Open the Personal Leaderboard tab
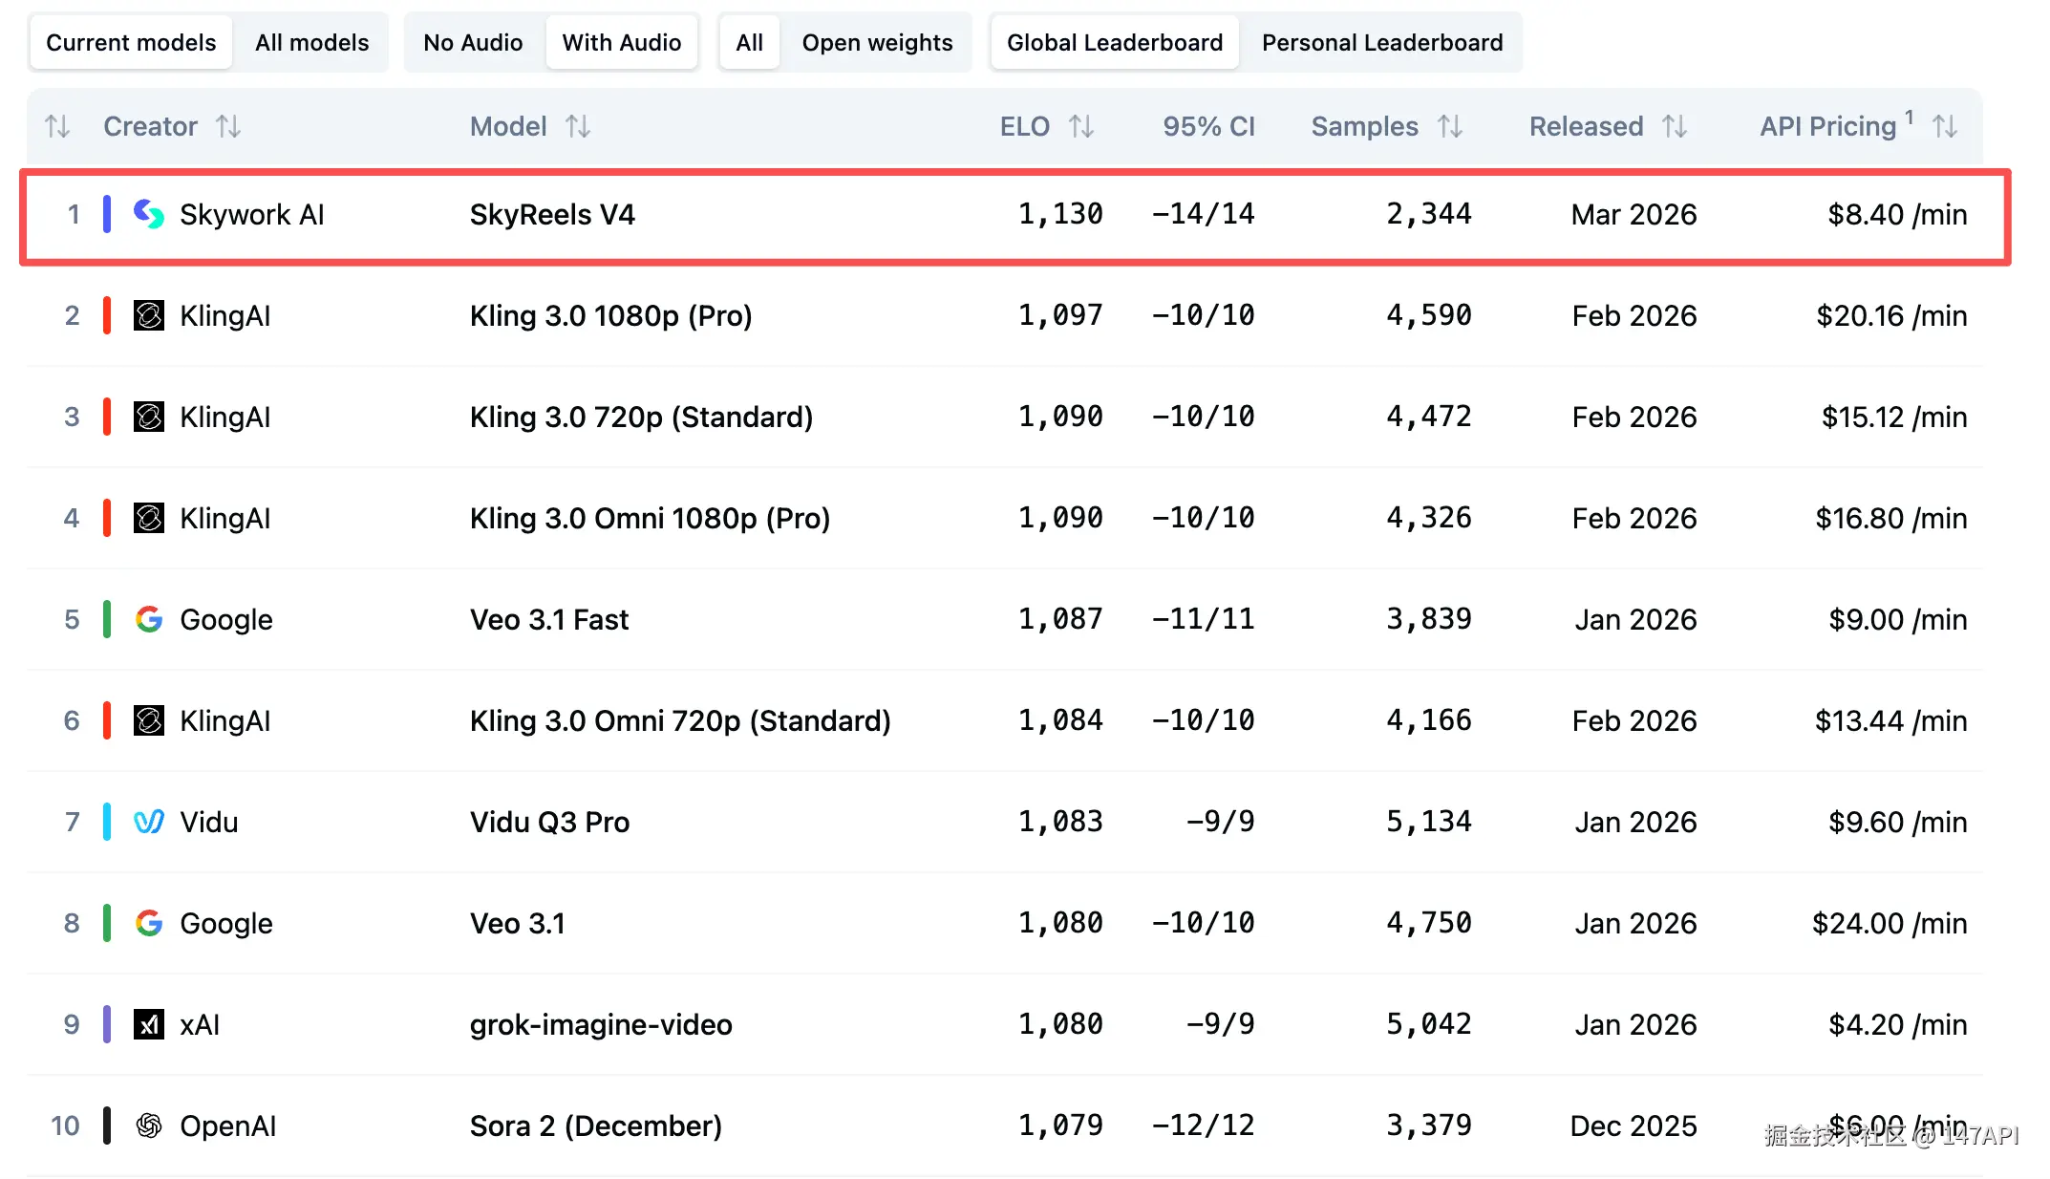 click(x=1381, y=43)
